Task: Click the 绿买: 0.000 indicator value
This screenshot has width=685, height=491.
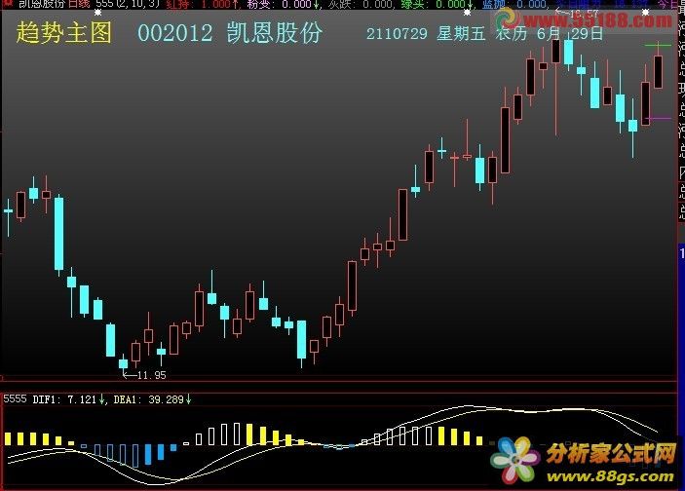Action: (x=437, y=4)
